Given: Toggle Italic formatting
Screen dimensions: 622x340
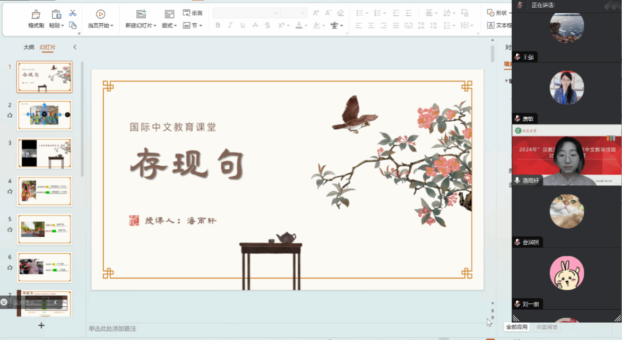Looking at the screenshot, I should click(x=230, y=25).
